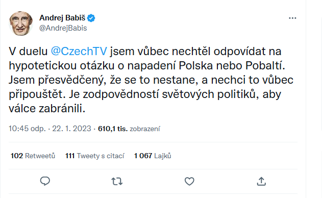Click the blue verified checkmark badge
The height and width of the screenshot is (198, 322).
[91, 18]
